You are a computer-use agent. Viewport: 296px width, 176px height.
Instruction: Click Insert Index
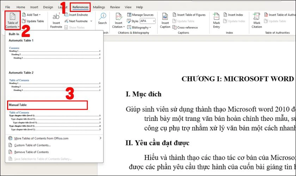pyautogui.click(x=233, y=15)
